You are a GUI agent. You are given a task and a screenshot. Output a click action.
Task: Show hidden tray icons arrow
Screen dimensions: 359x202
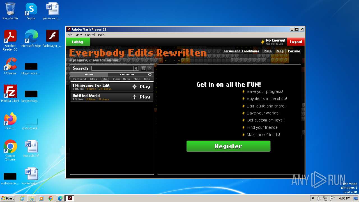click(x=313, y=198)
